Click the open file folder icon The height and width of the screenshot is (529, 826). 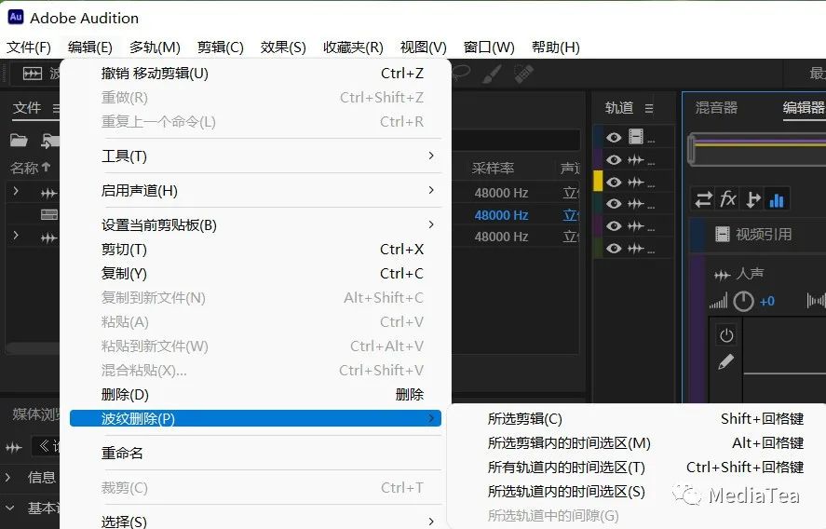[19, 140]
